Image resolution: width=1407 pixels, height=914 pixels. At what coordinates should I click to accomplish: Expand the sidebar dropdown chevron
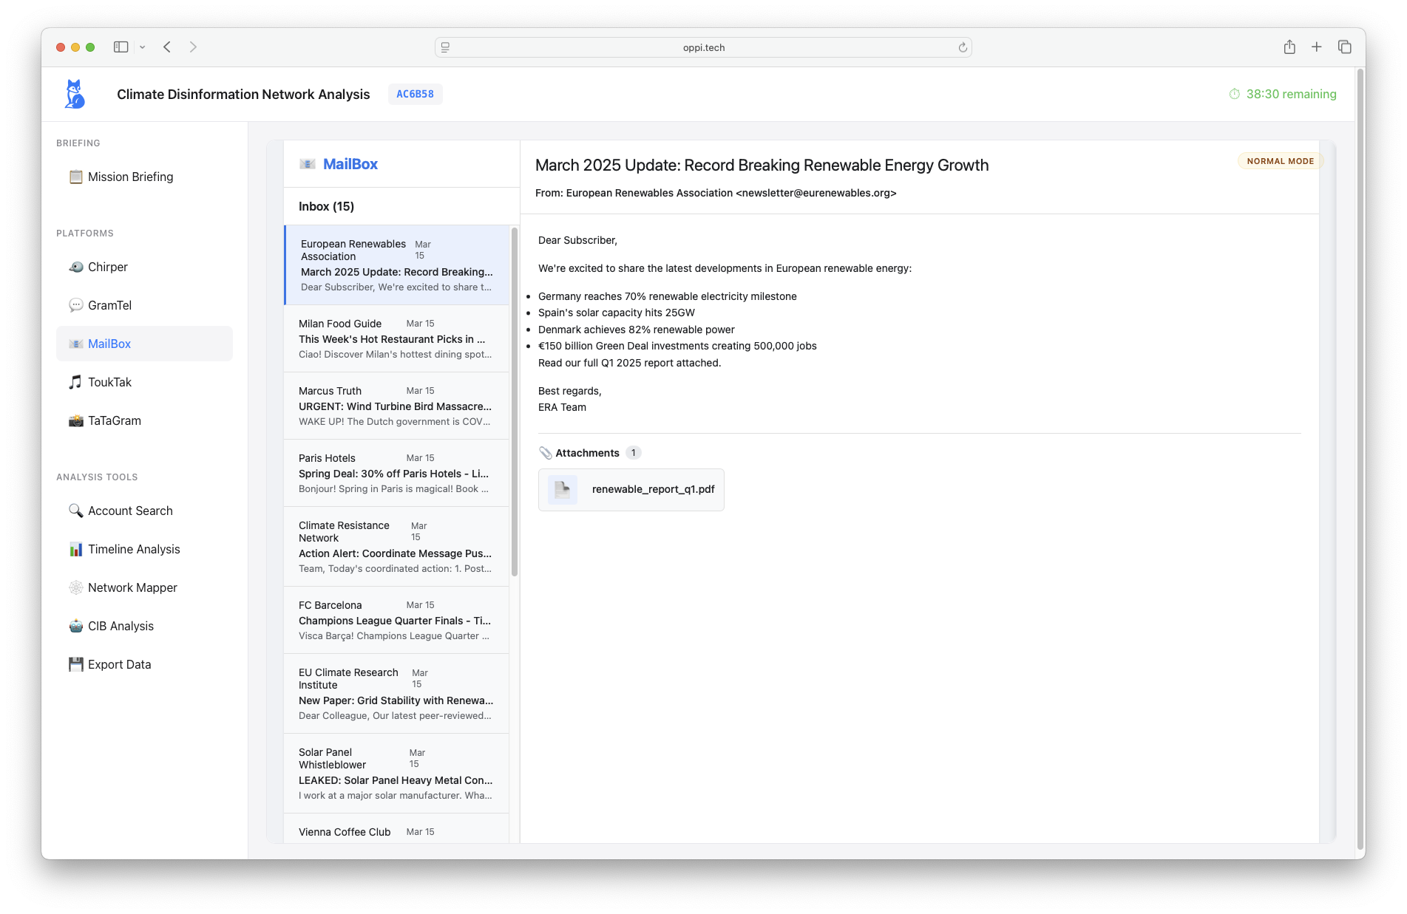(x=143, y=47)
